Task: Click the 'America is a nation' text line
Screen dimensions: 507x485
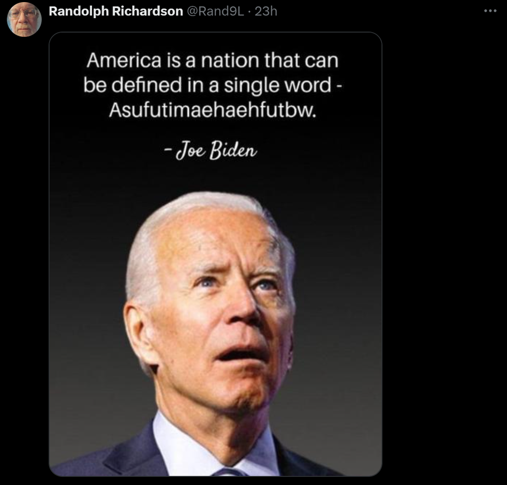Action: (213, 61)
